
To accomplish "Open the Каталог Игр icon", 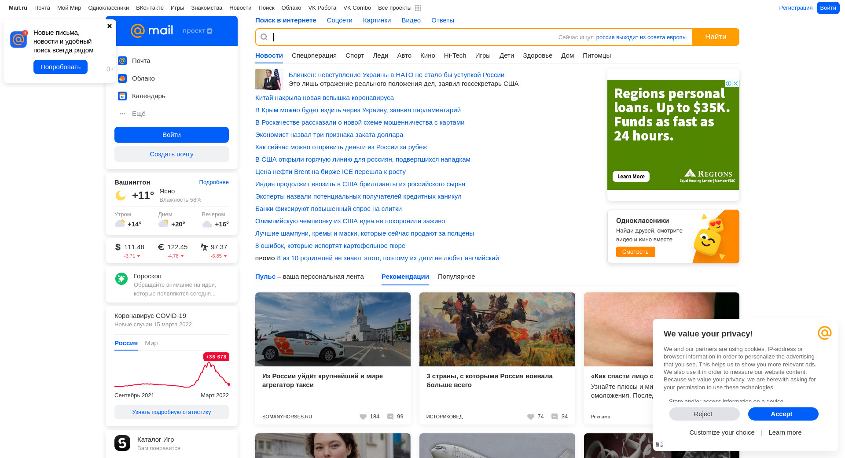I will pyautogui.click(x=122, y=443).
